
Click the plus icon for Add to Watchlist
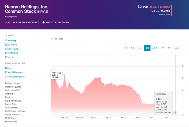coord(13,22)
